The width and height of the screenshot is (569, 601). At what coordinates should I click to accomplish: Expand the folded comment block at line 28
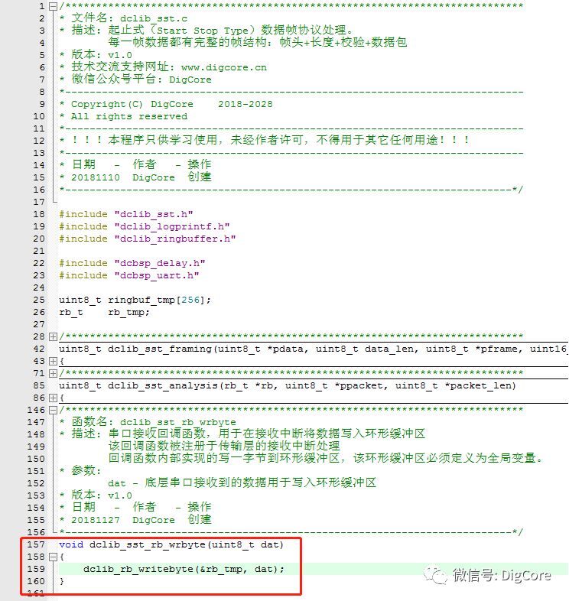tap(54, 336)
